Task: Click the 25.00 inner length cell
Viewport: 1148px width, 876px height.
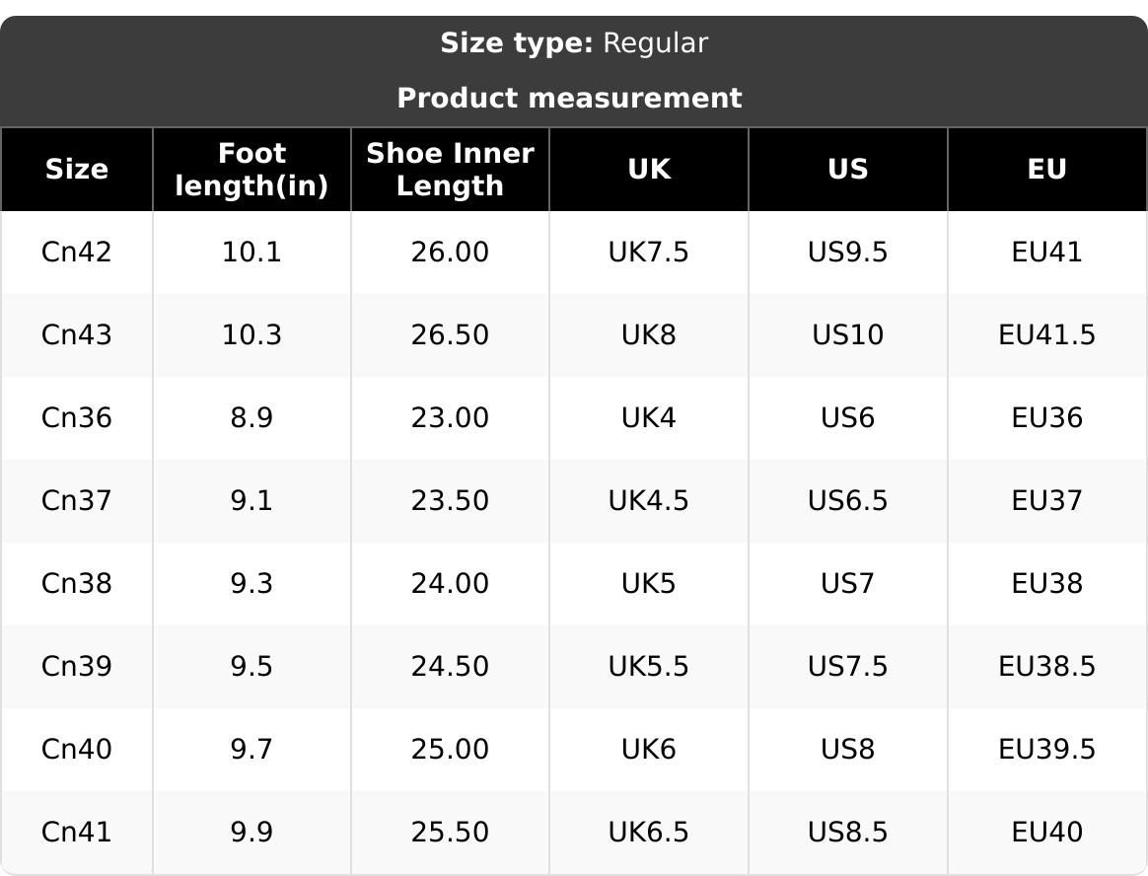Action: [451, 749]
